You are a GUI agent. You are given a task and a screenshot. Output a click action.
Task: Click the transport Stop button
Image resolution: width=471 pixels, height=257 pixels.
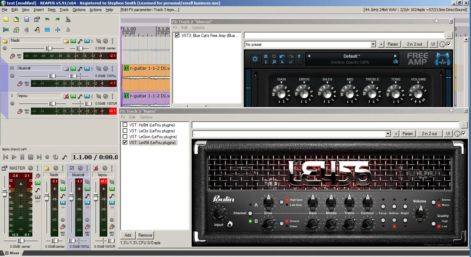(x=31, y=157)
